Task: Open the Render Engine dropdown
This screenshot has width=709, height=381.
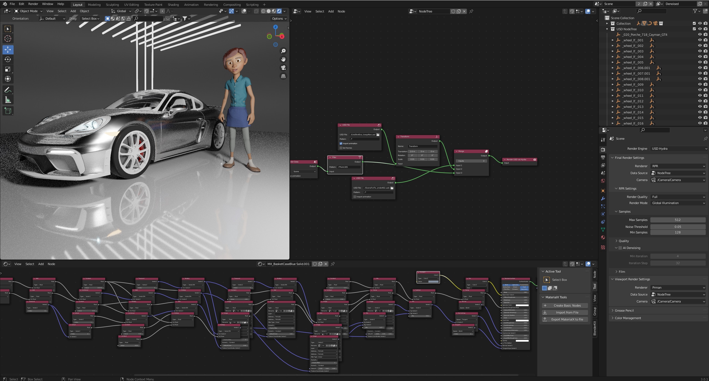Action: point(678,149)
